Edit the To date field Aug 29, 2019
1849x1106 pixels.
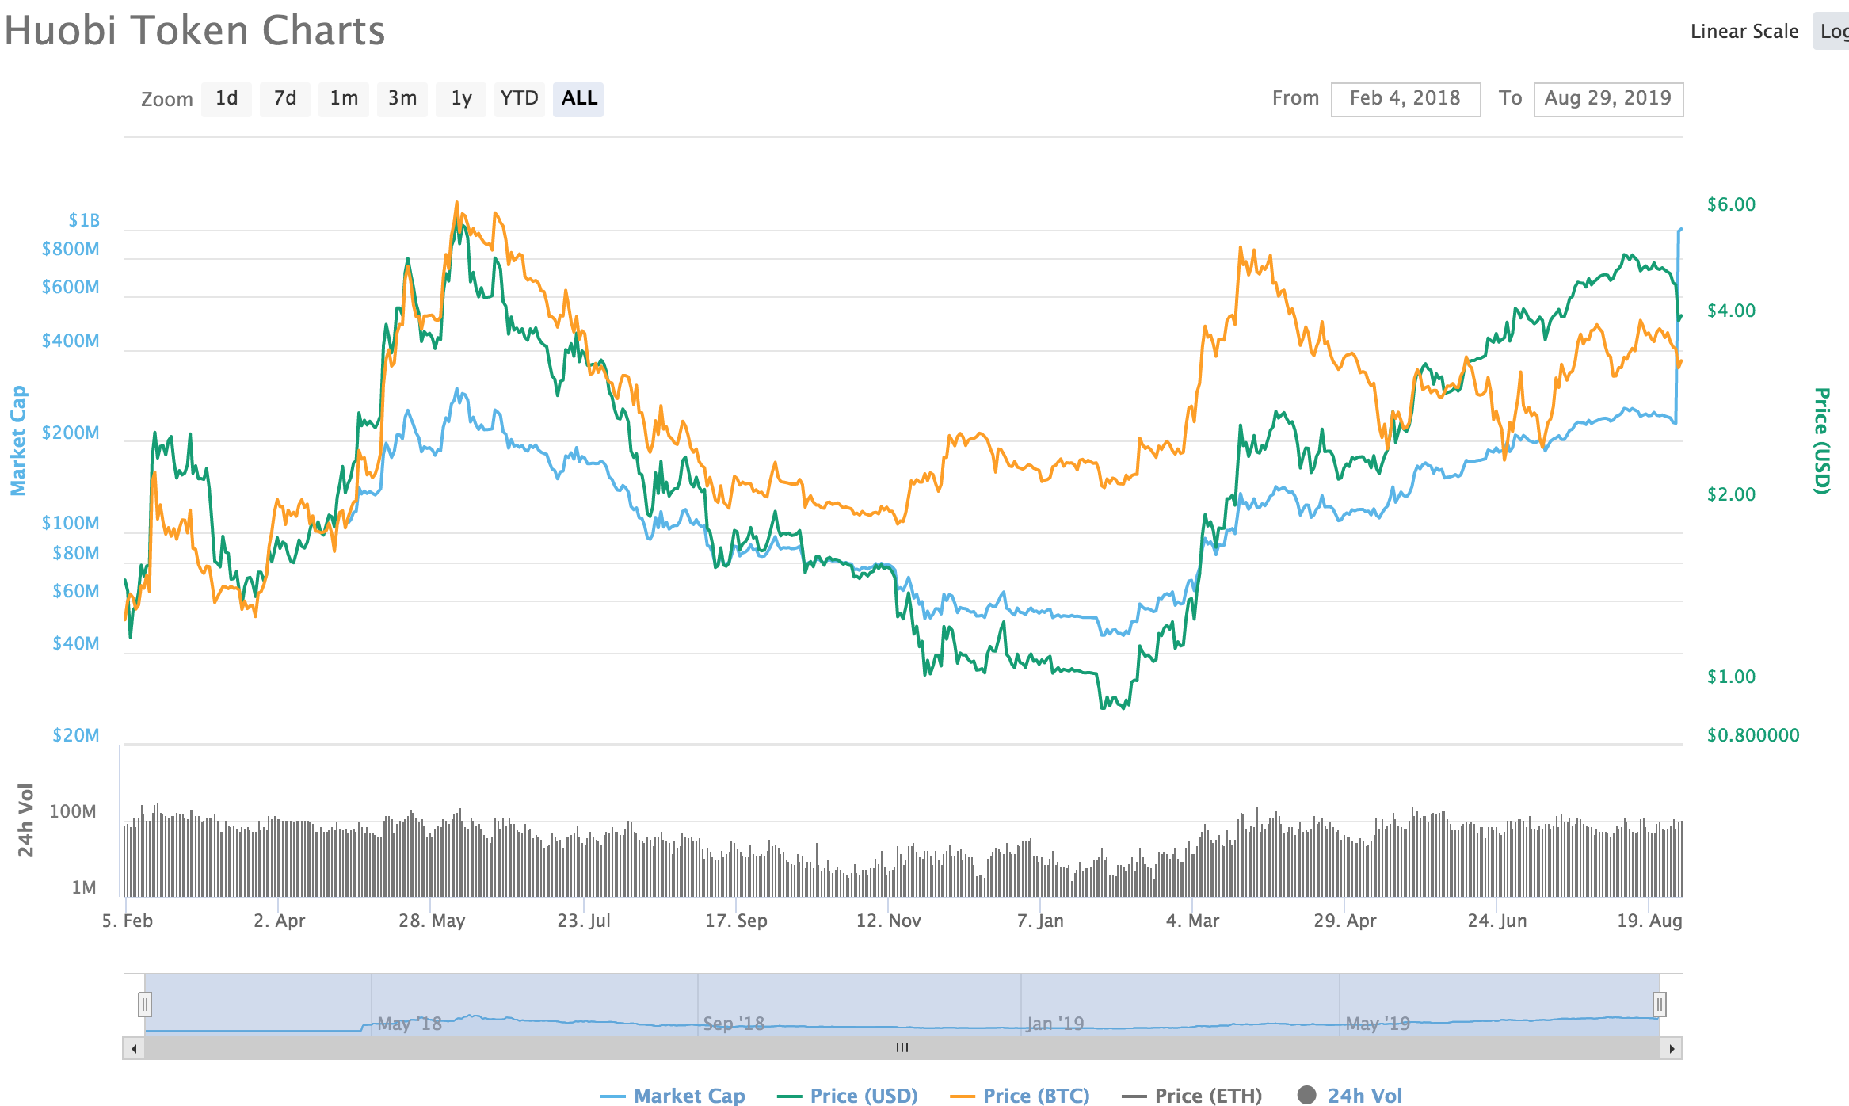(1608, 99)
